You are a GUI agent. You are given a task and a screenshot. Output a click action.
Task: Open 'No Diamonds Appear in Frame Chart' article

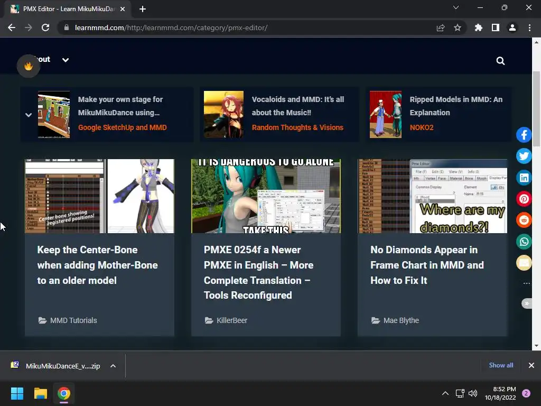tap(427, 265)
